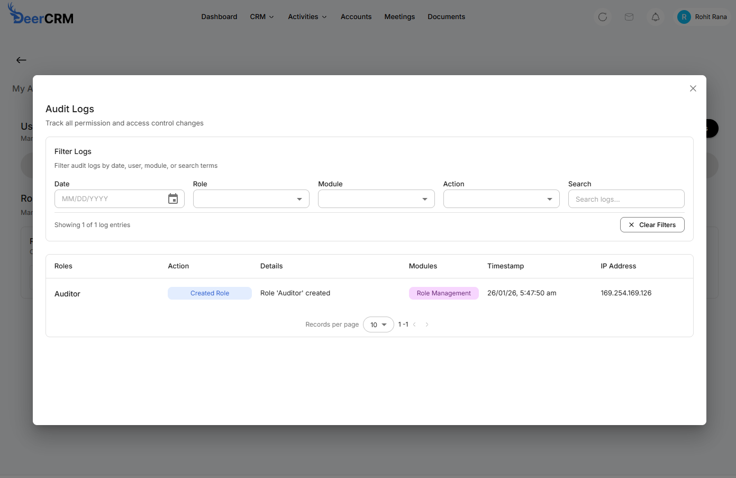Click the X icon inside Clear Filters
736x478 pixels.
point(631,224)
